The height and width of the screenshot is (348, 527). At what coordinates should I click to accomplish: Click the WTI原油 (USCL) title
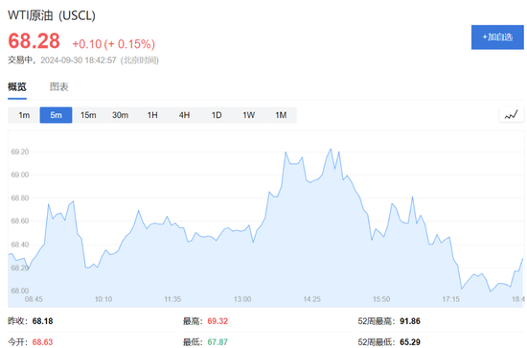tap(52, 15)
